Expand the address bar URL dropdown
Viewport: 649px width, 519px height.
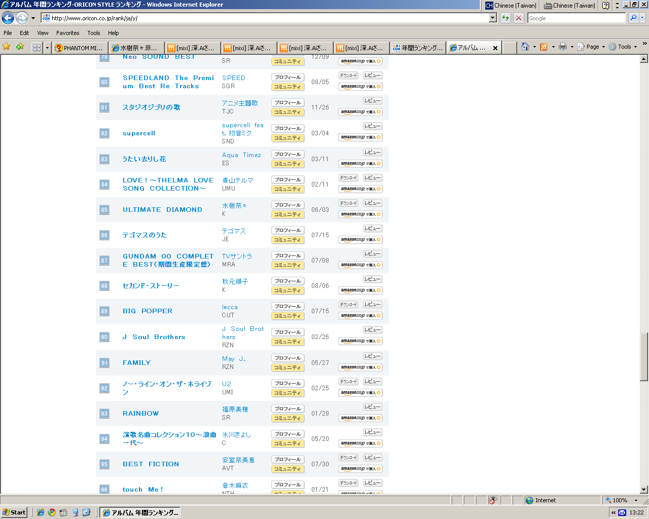[x=492, y=18]
